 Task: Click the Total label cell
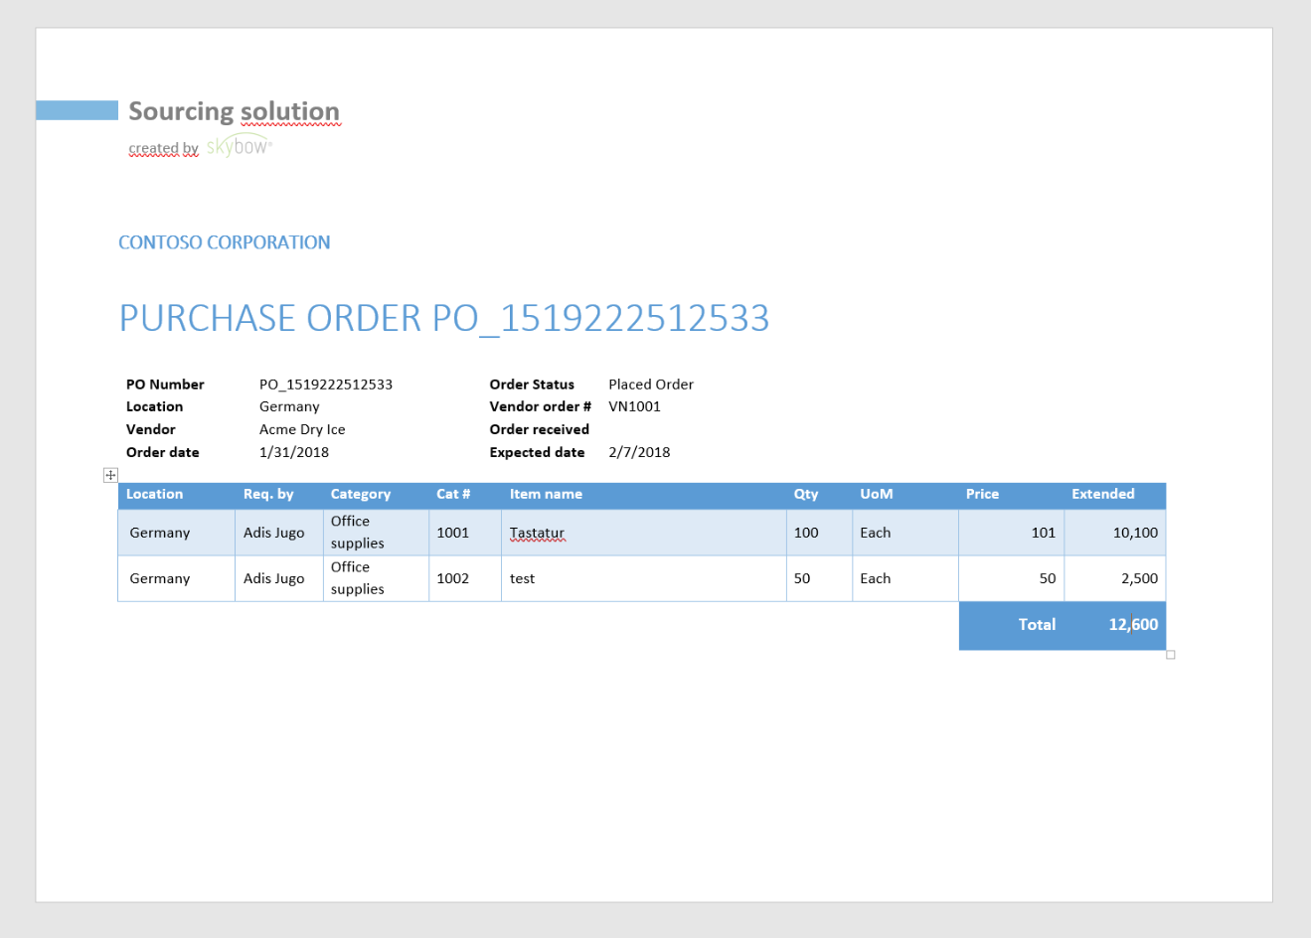1036,625
